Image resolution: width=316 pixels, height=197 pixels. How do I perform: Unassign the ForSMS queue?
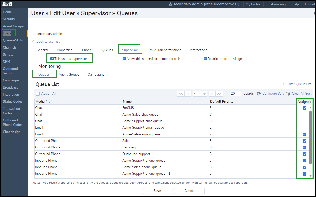[x=304, y=108]
